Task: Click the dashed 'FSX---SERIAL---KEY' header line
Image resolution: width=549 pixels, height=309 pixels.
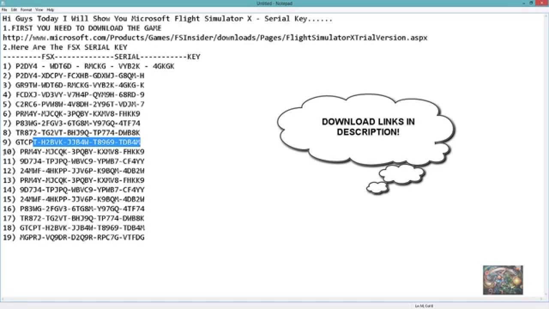Action: click(x=101, y=57)
